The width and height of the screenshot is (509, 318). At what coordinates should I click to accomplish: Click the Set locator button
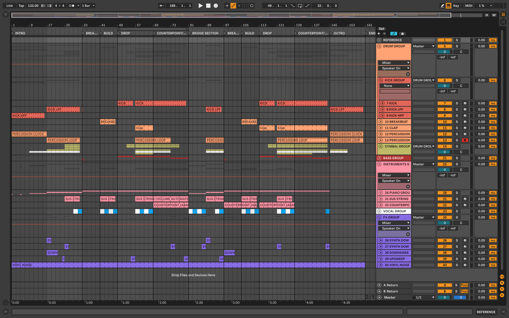(381, 29)
